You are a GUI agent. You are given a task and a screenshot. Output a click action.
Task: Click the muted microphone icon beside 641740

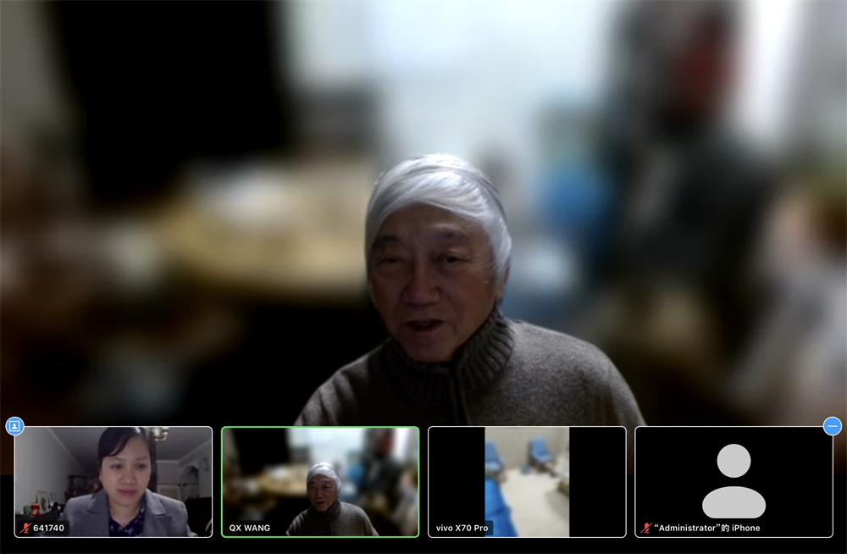coord(25,528)
